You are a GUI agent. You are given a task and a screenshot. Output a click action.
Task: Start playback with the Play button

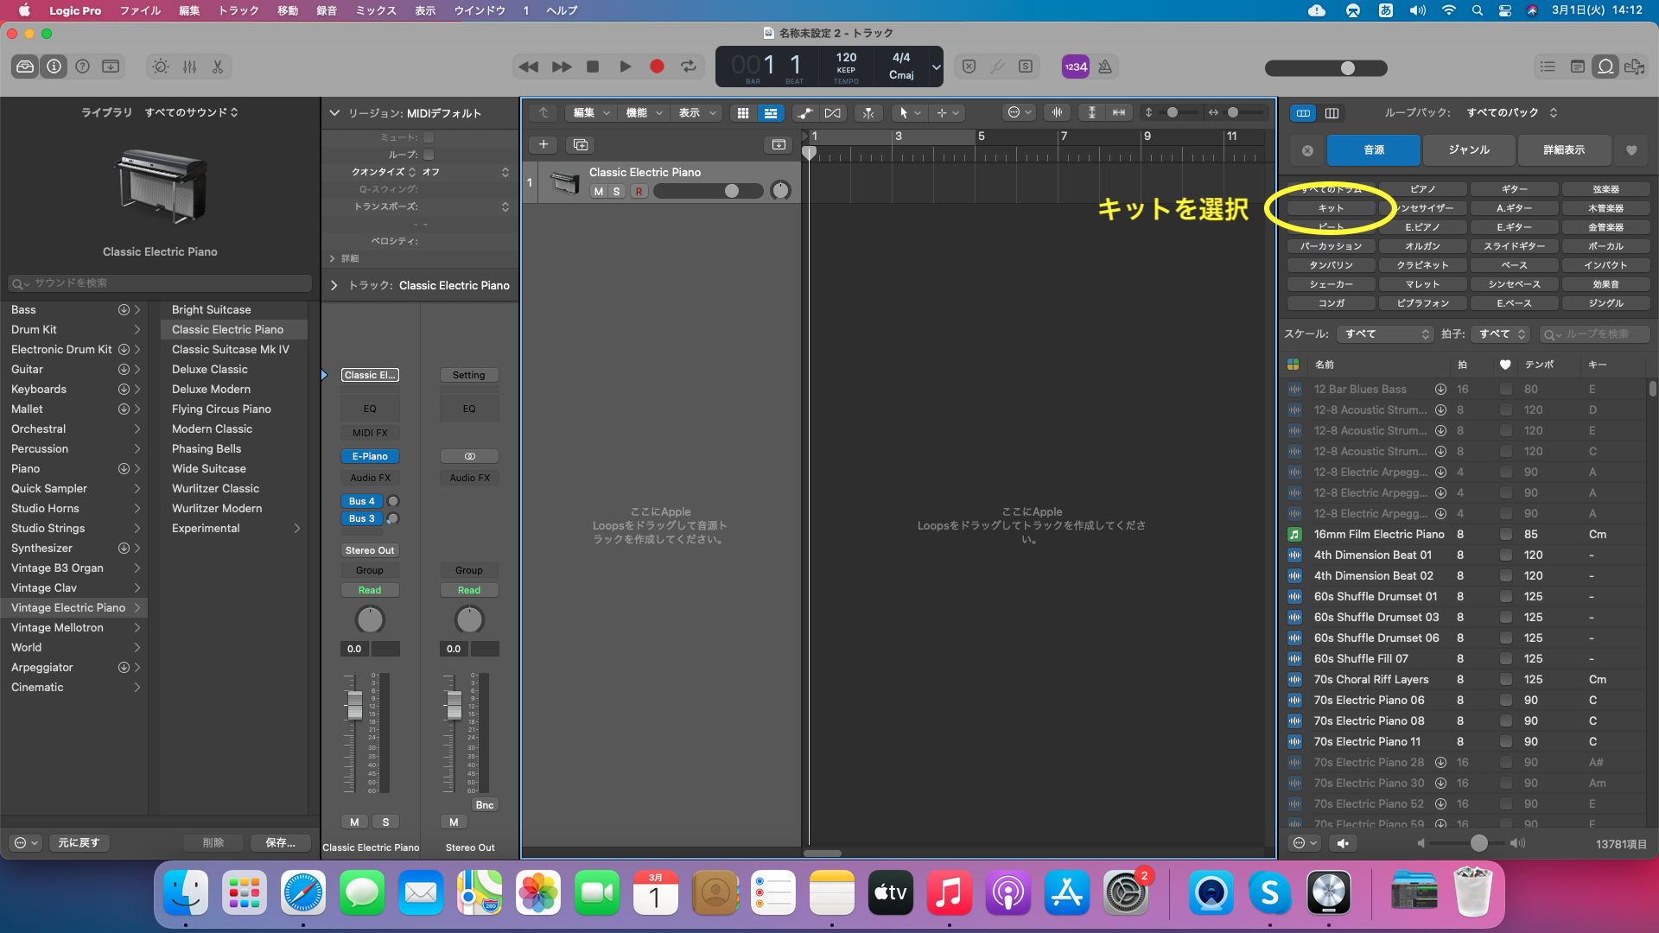tap(625, 67)
